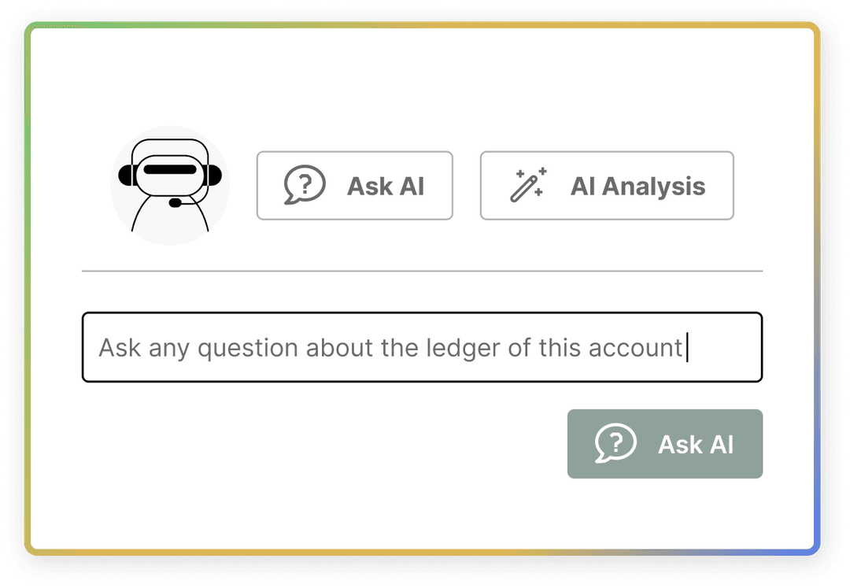The width and height of the screenshot is (850, 588).
Task: Select the Ask AI label text
Action: (385, 186)
